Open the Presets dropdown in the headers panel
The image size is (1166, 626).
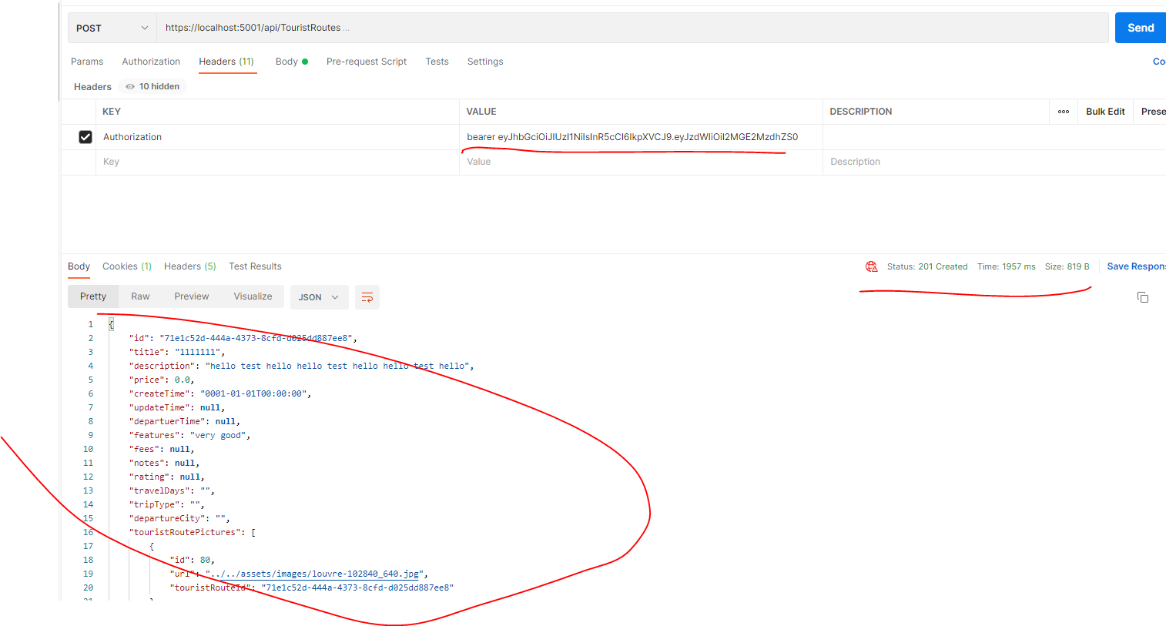pos(1153,111)
